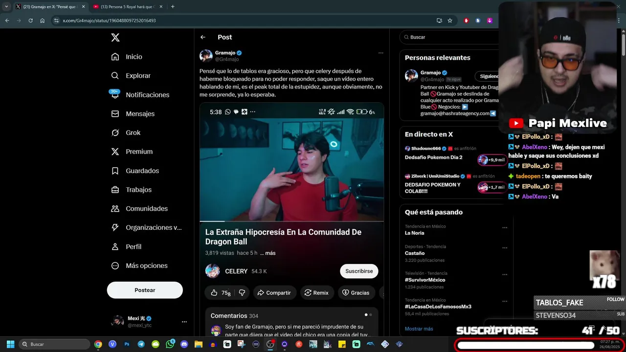626x352 pixels.
Task: Open options for La Noria trend
Action: click(x=504, y=227)
